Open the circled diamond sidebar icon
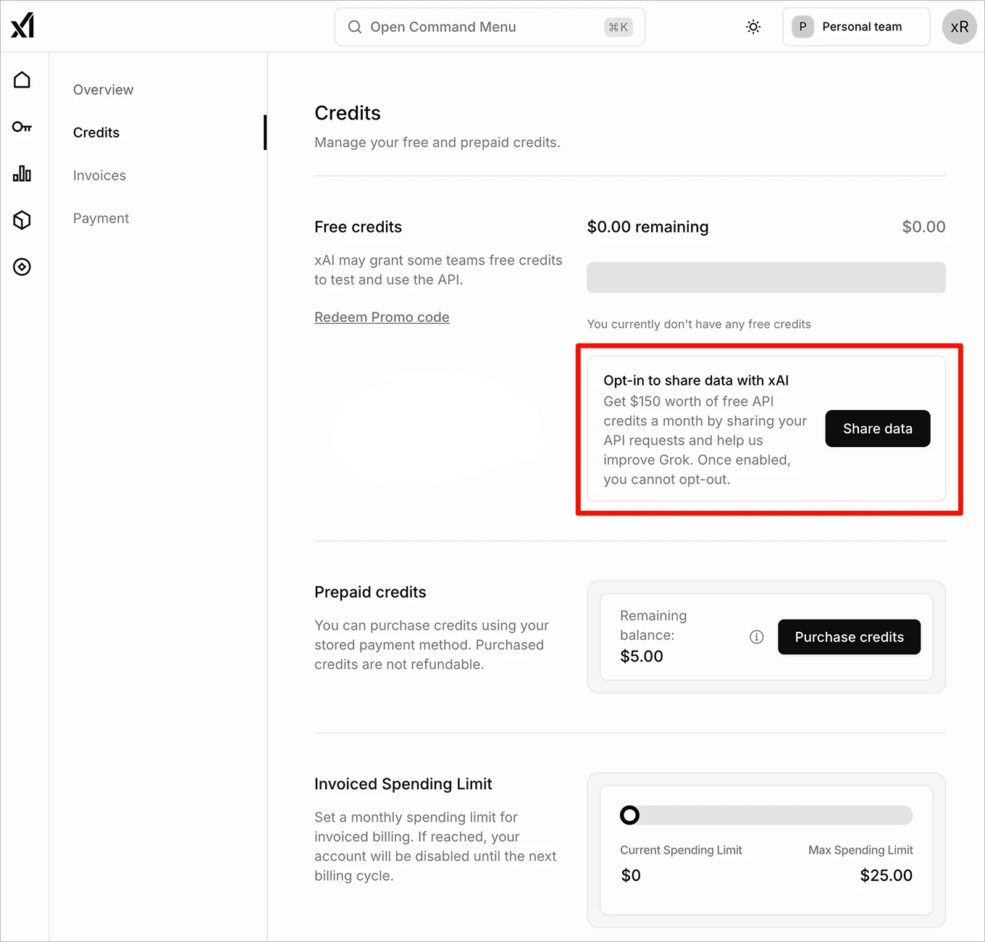The image size is (985, 942). click(22, 267)
